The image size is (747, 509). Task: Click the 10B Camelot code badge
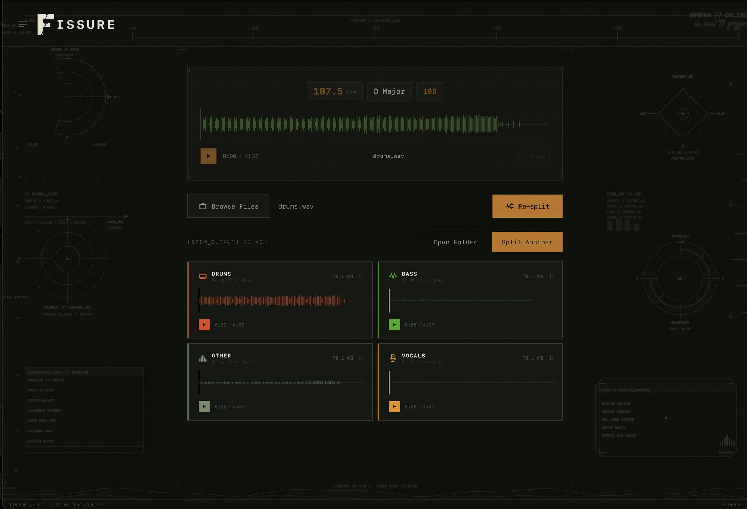[430, 91]
